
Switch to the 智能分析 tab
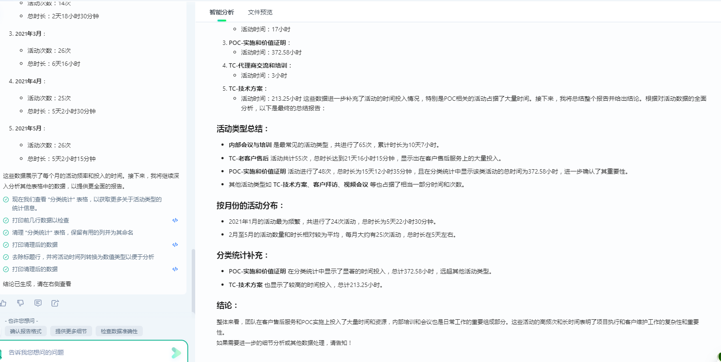point(221,12)
